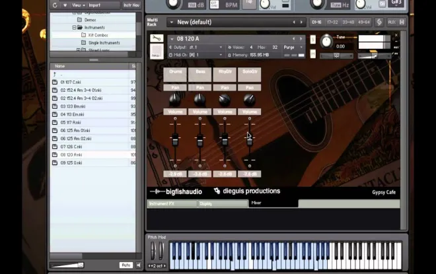This screenshot has height=274, width=436.
Task: Toggle the Drums channel button
Action: tap(175, 75)
